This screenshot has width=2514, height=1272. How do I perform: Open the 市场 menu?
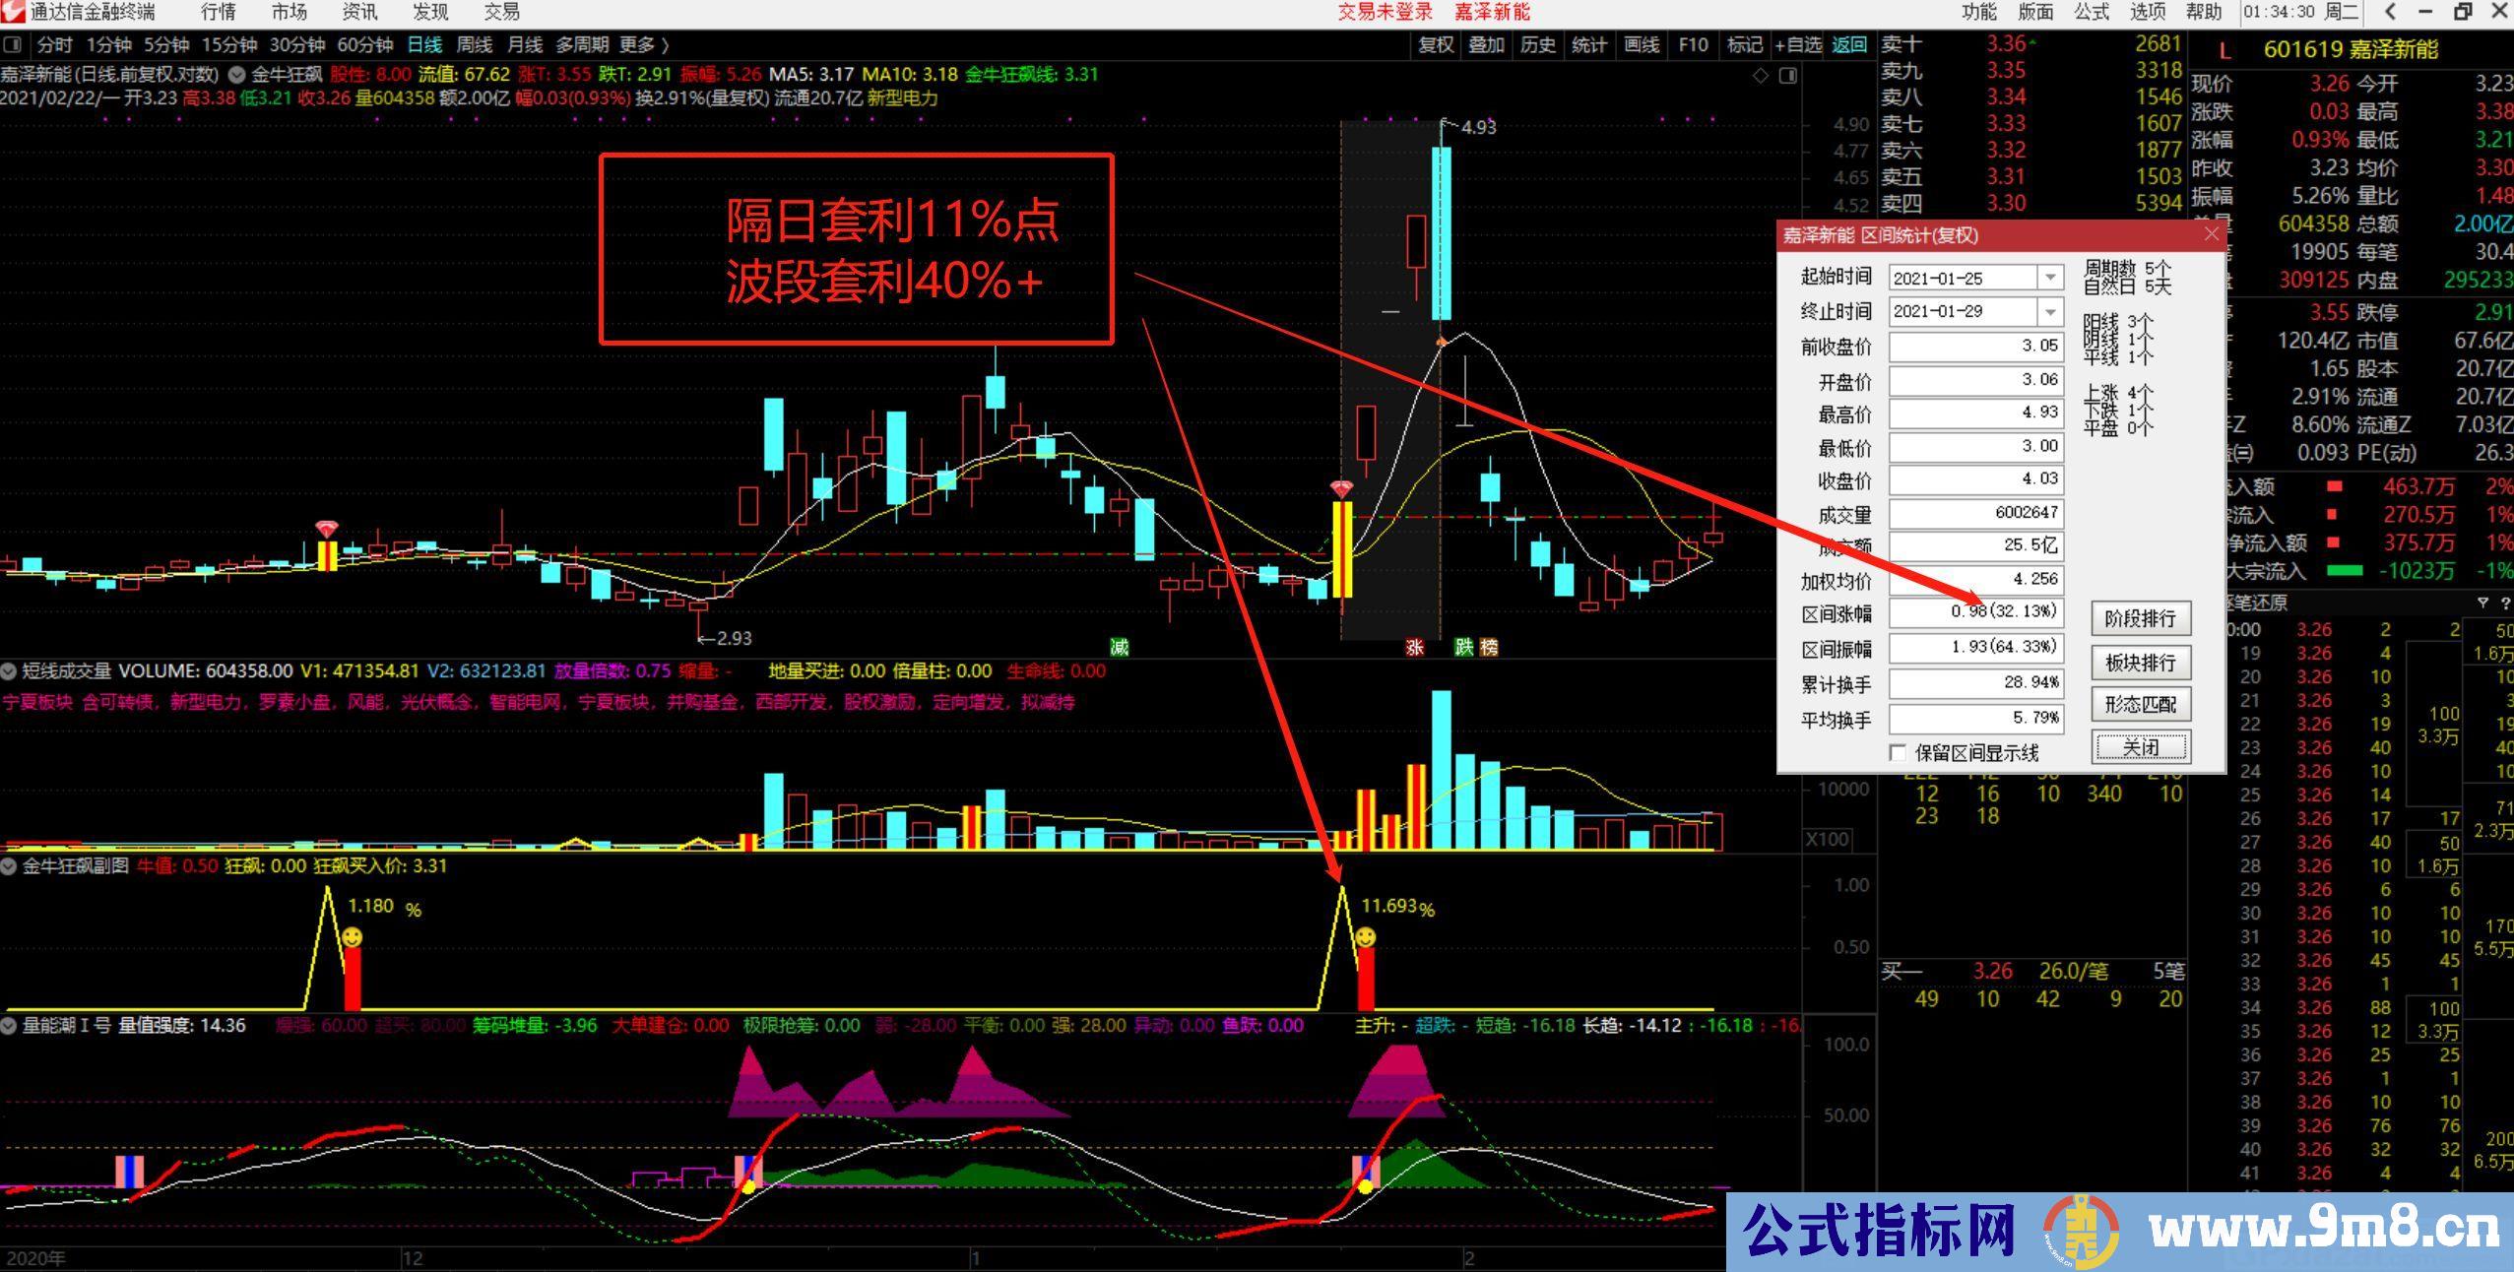(x=289, y=12)
